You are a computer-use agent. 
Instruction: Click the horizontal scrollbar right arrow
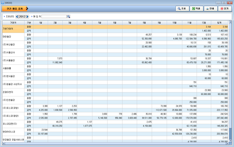point(228,143)
